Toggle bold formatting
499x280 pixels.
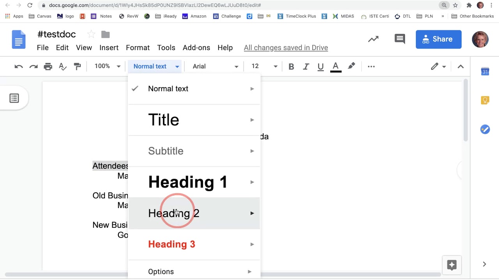coord(291,66)
